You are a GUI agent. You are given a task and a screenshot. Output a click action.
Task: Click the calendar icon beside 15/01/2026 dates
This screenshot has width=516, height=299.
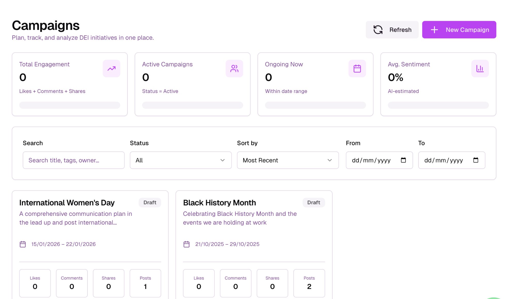point(23,244)
